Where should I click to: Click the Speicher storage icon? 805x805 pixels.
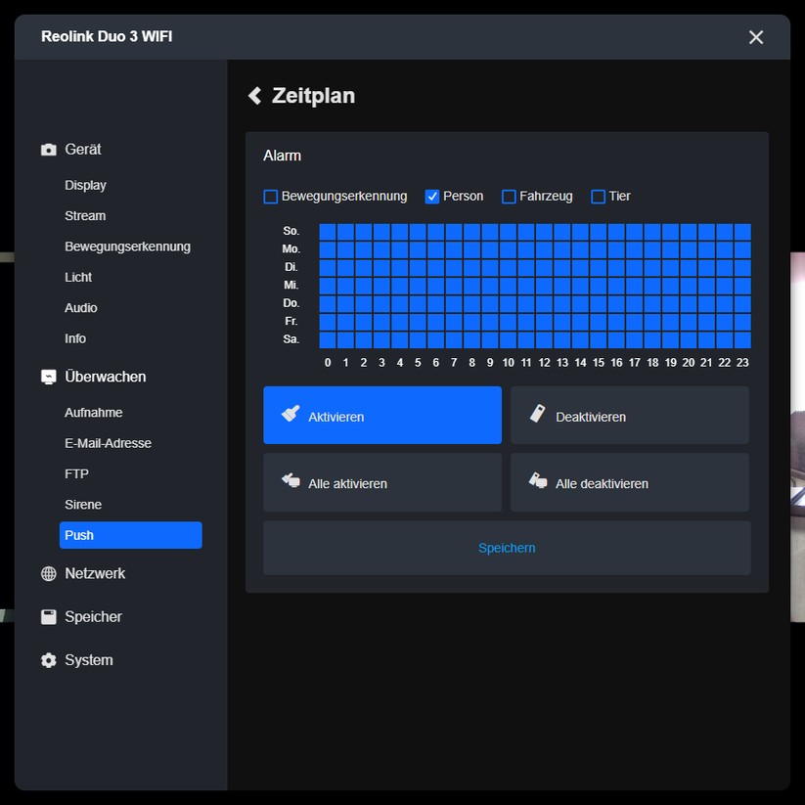click(48, 616)
